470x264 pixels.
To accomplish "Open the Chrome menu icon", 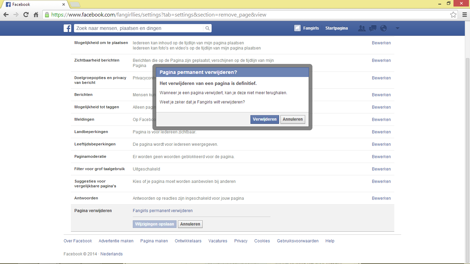I will pos(463,15).
